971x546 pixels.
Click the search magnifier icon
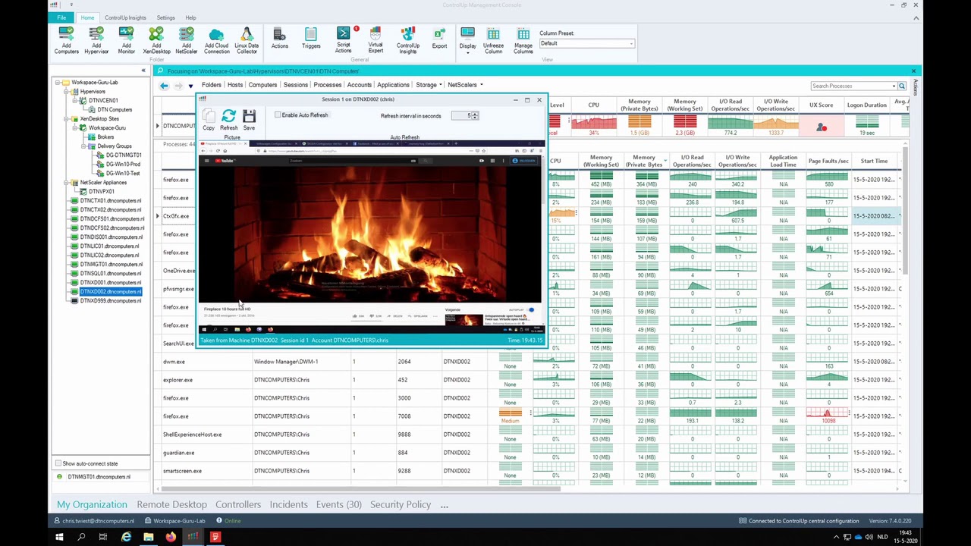tap(902, 86)
